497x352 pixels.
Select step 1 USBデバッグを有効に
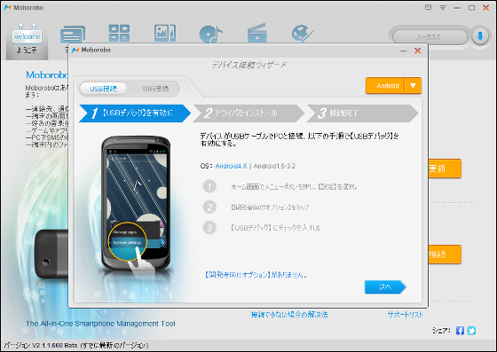click(135, 113)
